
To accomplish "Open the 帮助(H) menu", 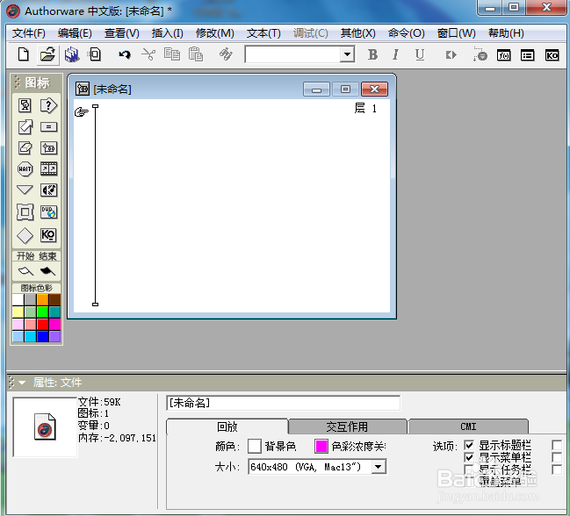I will [506, 33].
